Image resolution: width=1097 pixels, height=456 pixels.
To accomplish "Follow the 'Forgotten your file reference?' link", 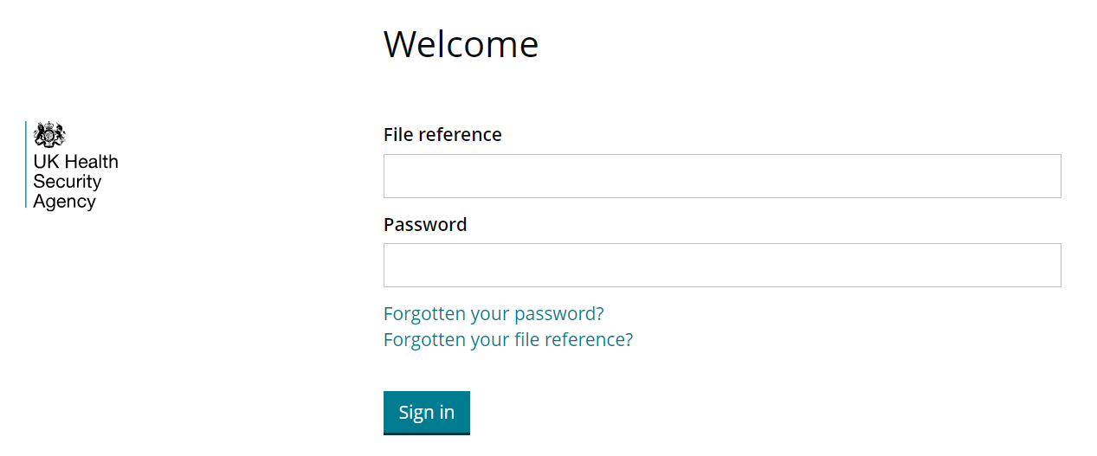I will pyautogui.click(x=508, y=339).
